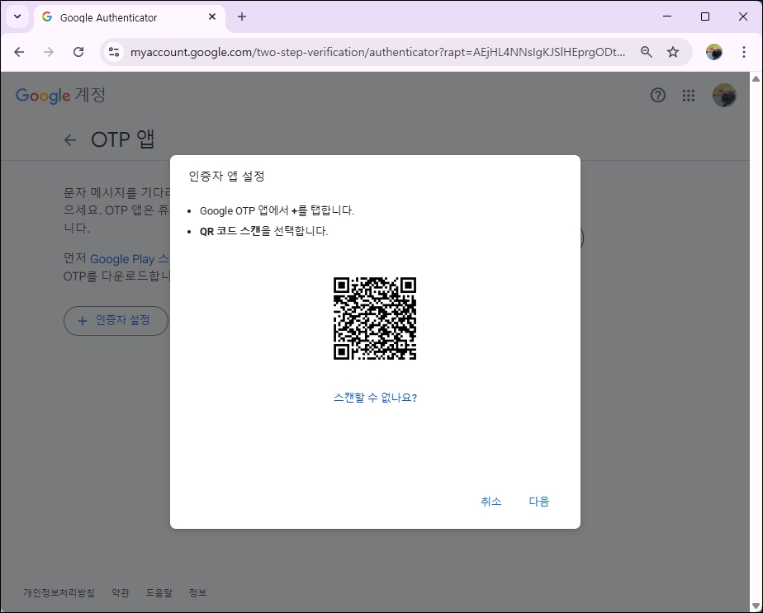This screenshot has width=763, height=613.
Task: Cancel the setup with 취소
Action: point(490,501)
